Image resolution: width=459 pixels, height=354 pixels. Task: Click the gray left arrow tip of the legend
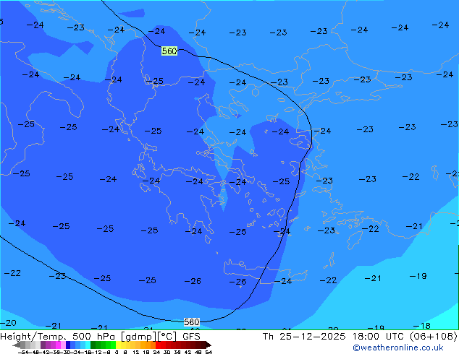coord(17,345)
